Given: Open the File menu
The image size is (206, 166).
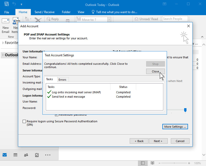Looking at the screenshot, I should coord(7,12).
